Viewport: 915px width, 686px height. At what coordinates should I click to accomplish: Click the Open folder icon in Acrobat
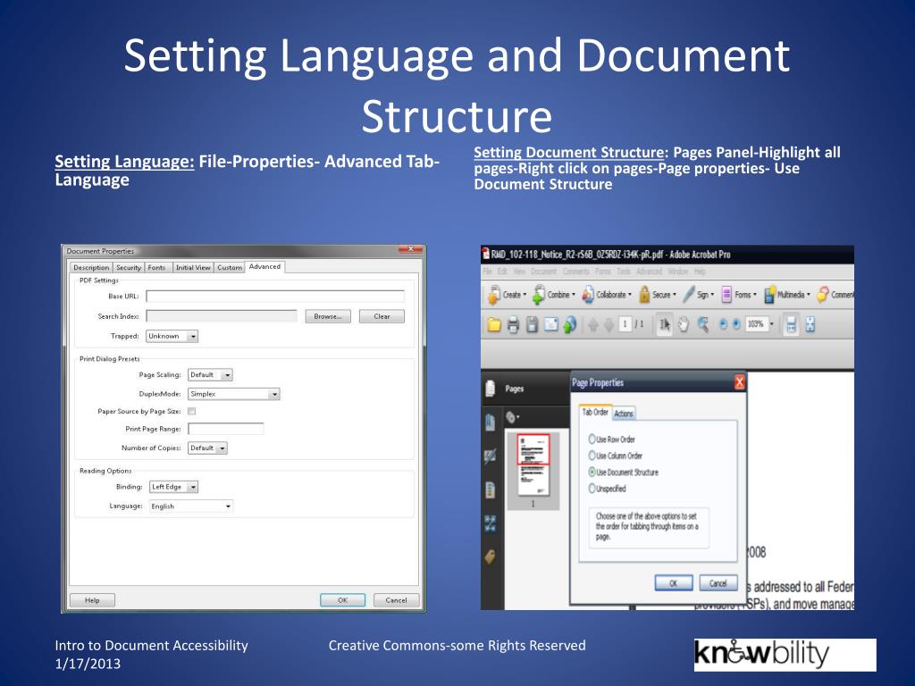point(494,324)
